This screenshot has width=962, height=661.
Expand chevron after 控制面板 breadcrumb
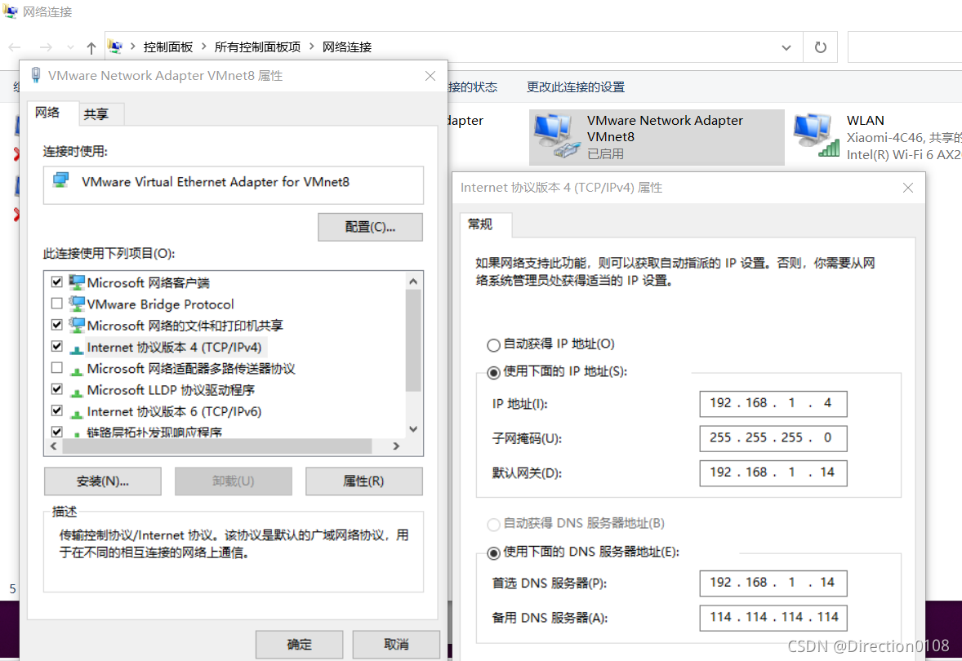tap(204, 47)
